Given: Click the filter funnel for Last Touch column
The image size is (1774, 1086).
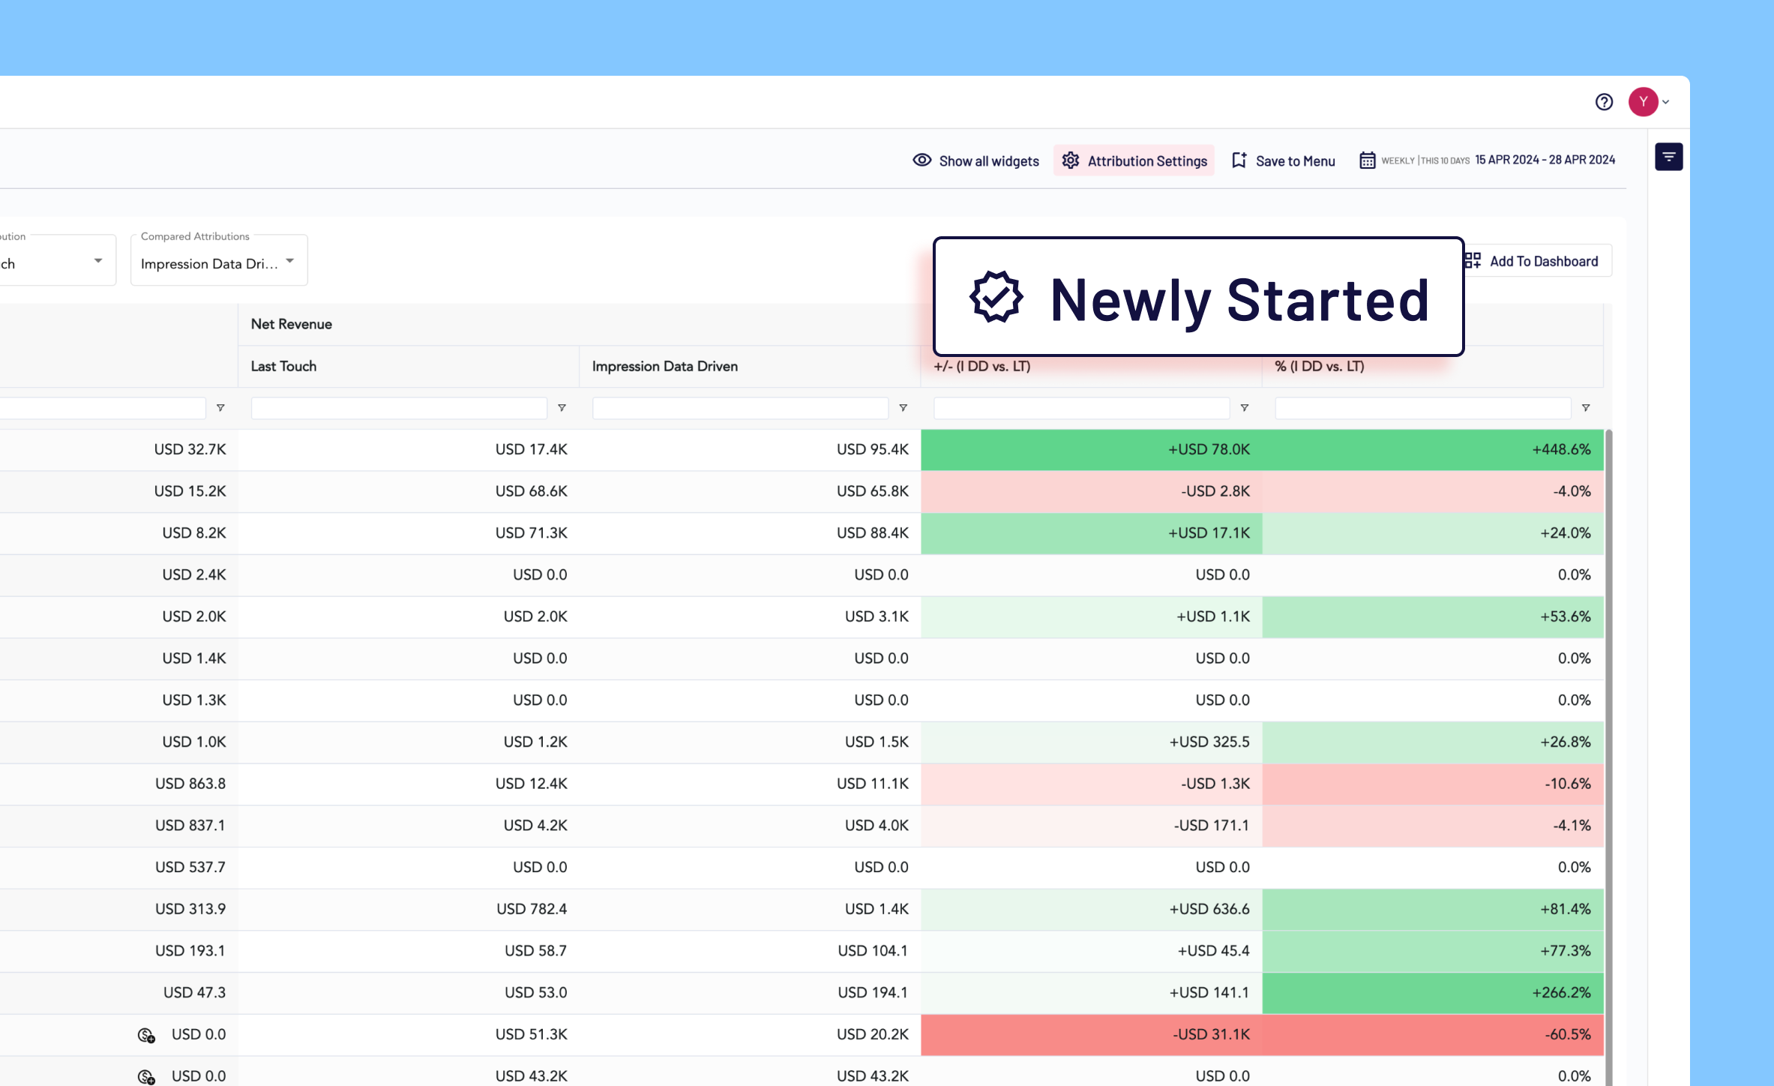Looking at the screenshot, I should pyautogui.click(x=562, y=408).
